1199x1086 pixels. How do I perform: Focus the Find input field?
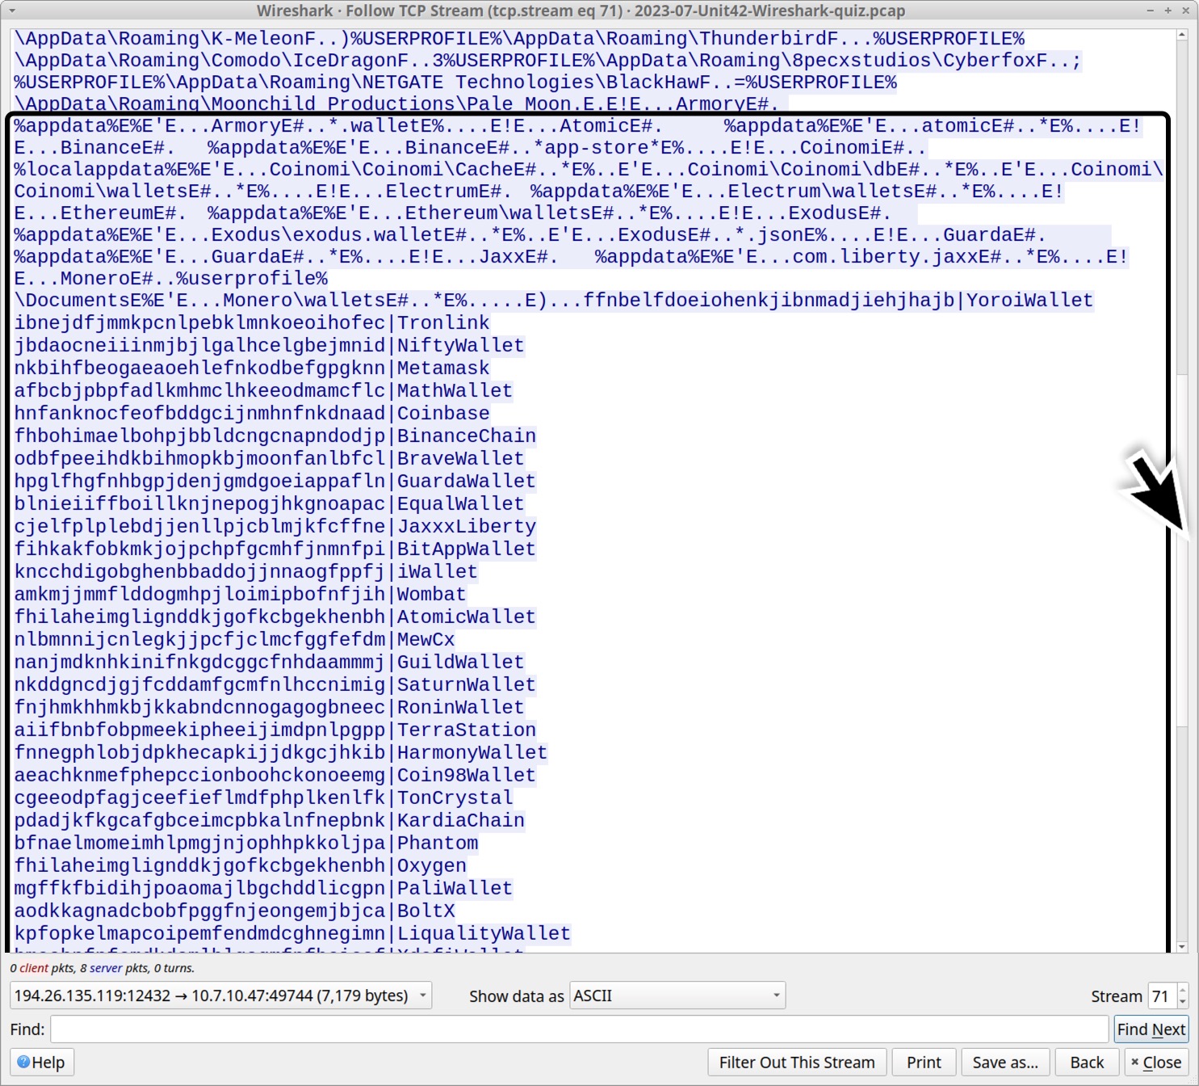click(x=565, y=1029)
